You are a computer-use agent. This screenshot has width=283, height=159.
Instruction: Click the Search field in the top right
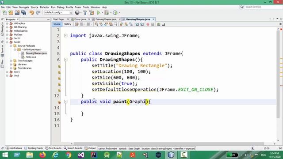point(261,7)
